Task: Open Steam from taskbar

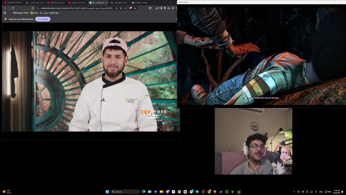Action: [x=221, y=192]
